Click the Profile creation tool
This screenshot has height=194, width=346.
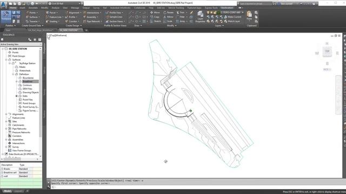(x=71, y=17)
